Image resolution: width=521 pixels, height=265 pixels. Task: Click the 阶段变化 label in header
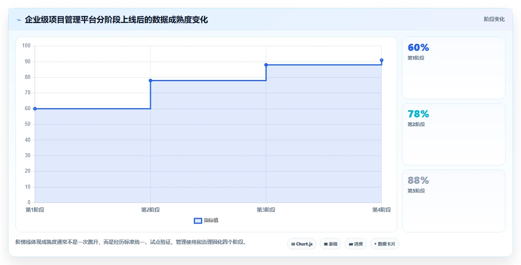click(x=494, y=19)
